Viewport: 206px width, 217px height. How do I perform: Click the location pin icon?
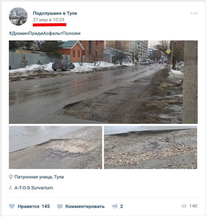coord(11,177)
